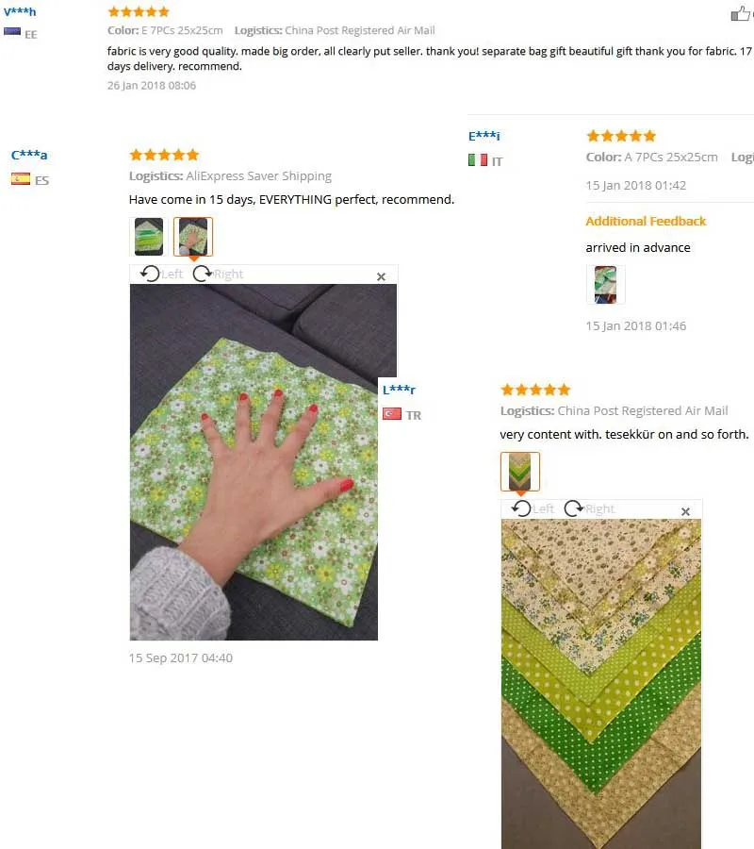The image size is (754, 849).
Task: Rotate C***a's photo left
Action: click(x=161, y=274)
